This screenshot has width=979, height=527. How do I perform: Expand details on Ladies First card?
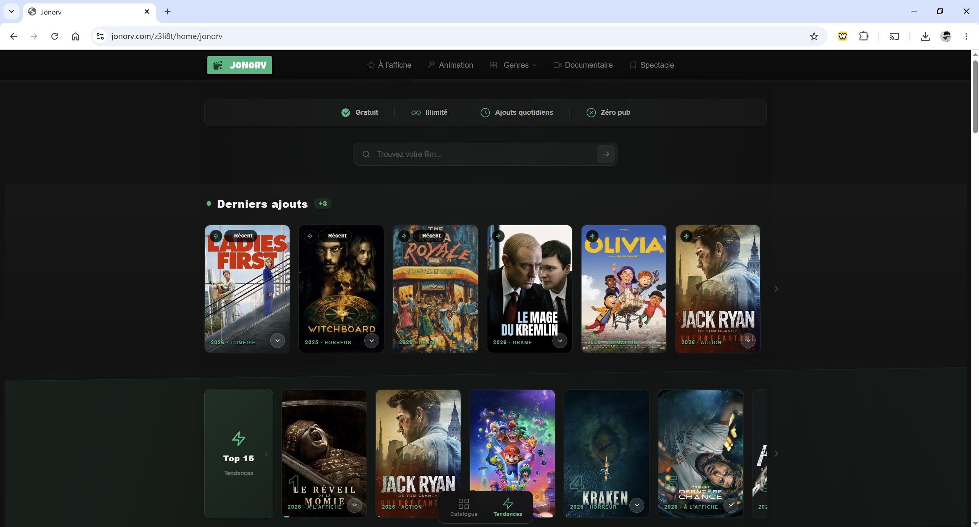pyautogui.click(x=277, y=340)
